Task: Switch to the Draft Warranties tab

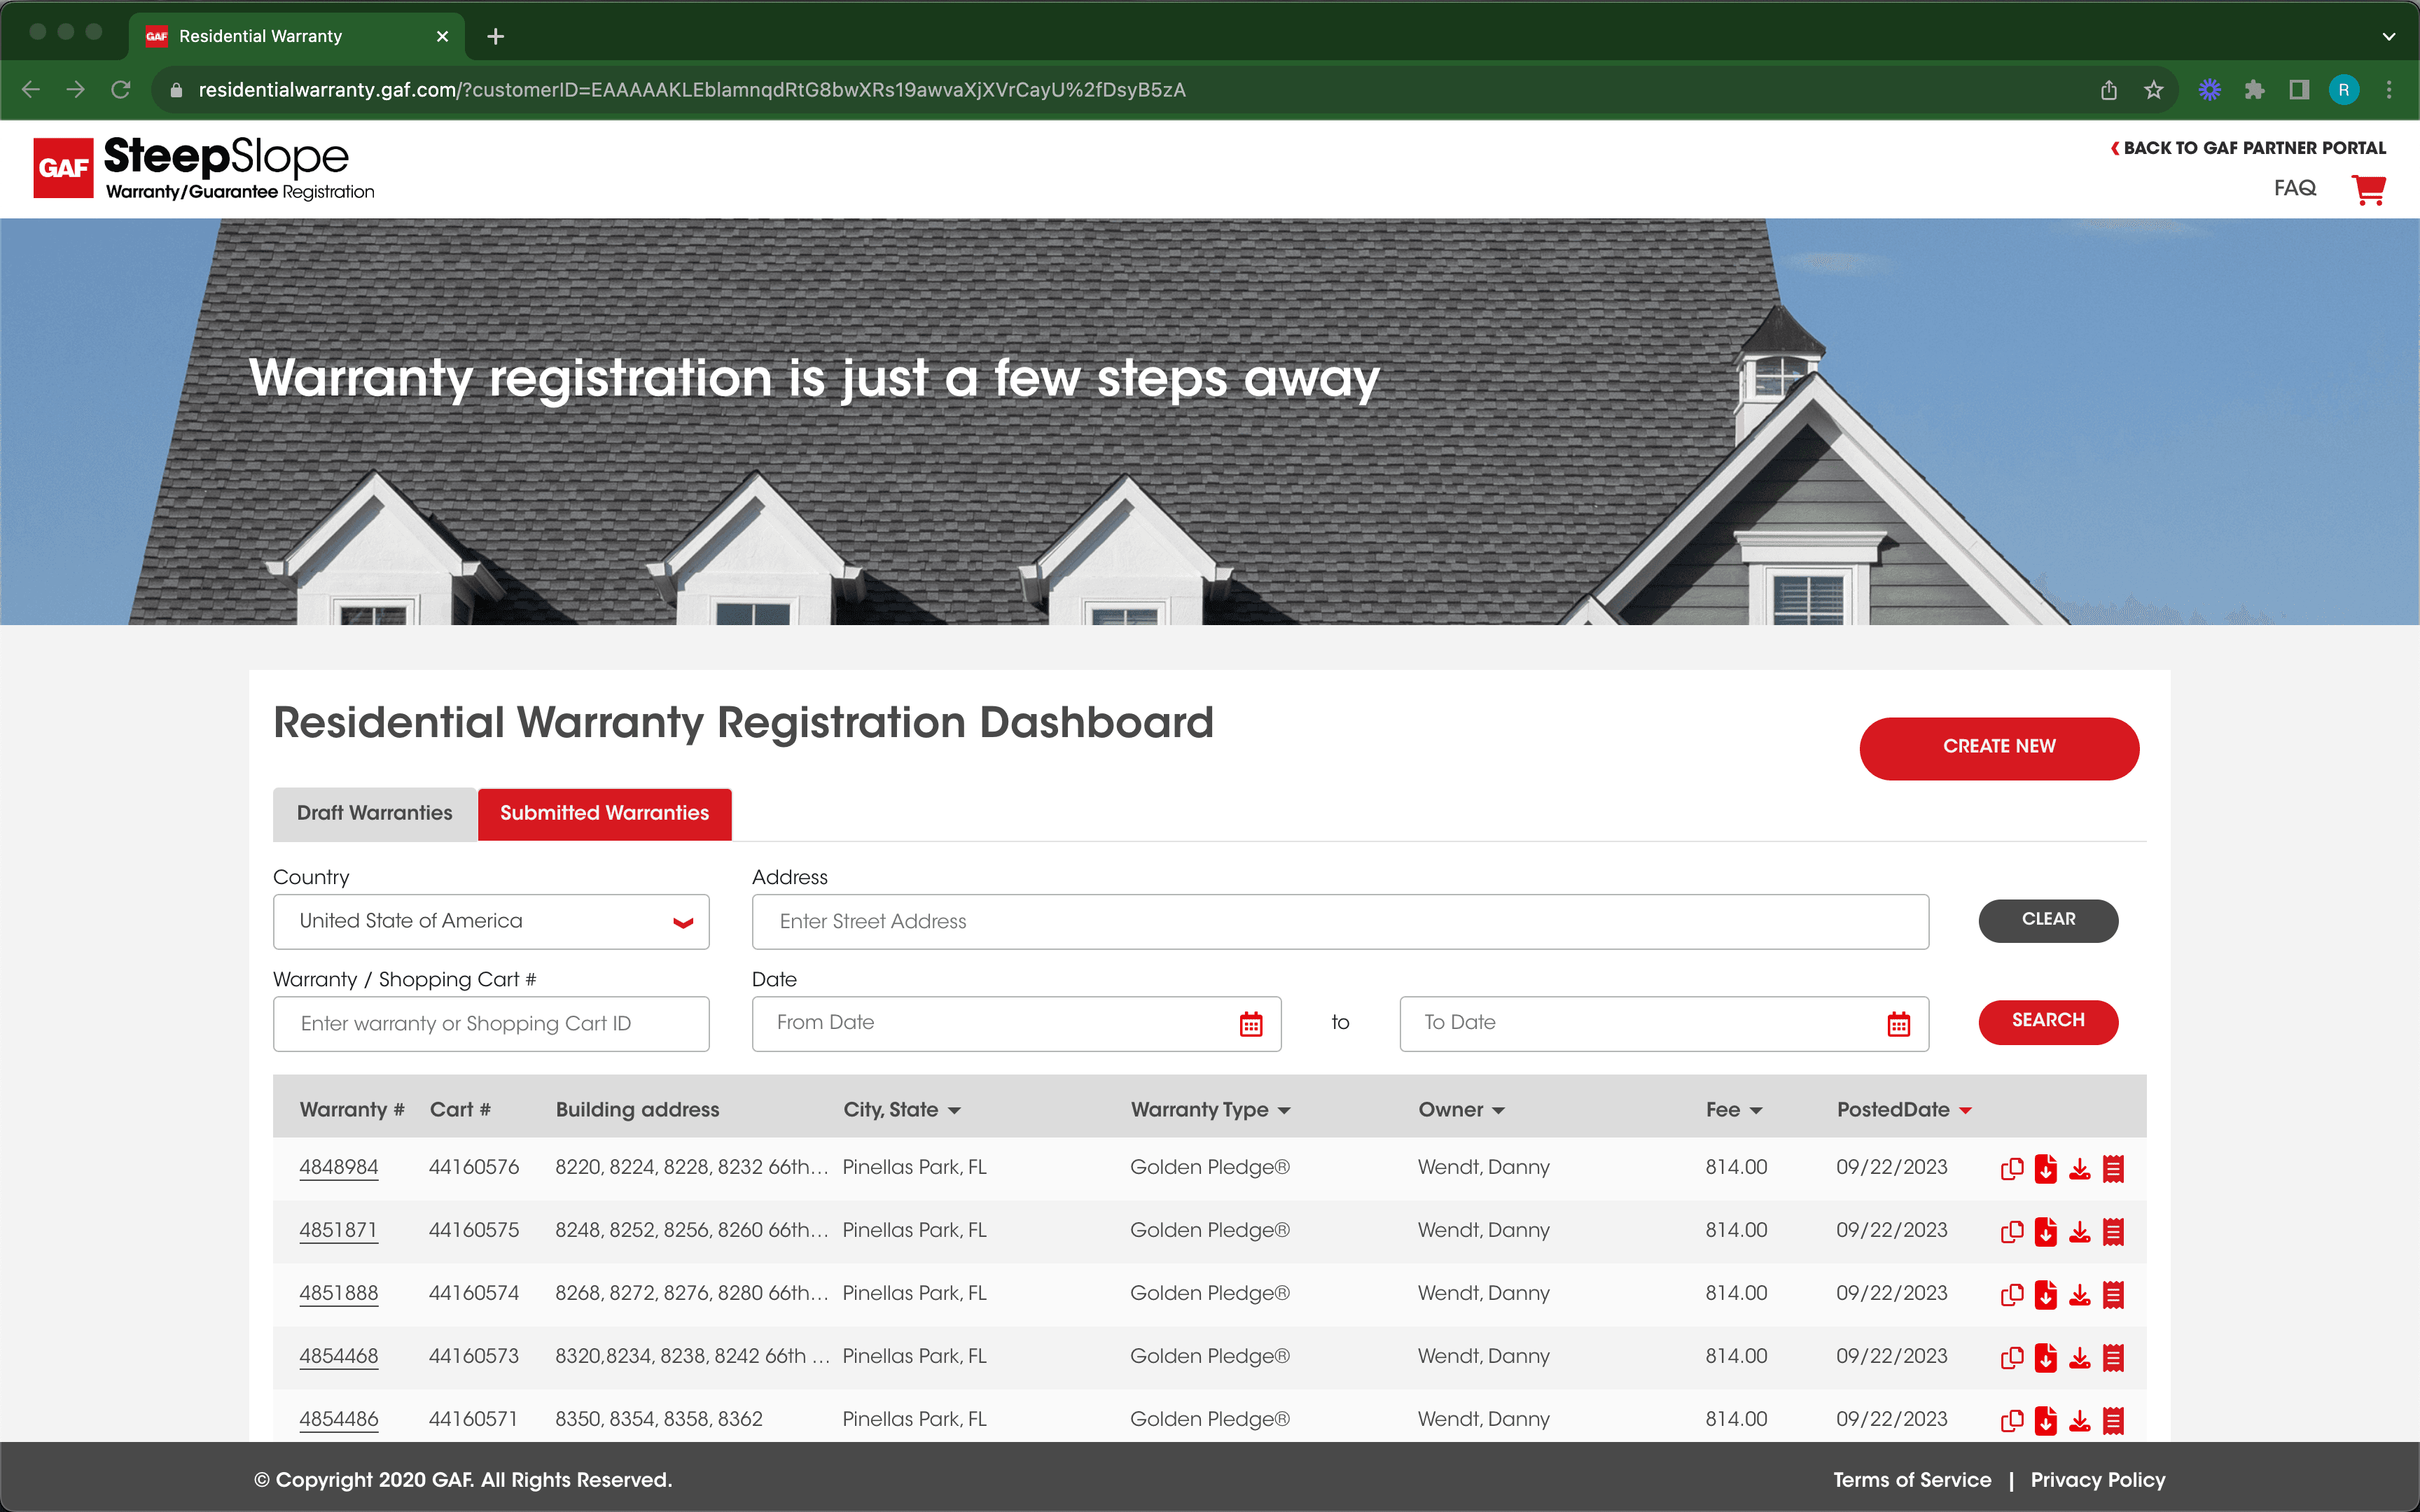Action: [x=374, y=813]
